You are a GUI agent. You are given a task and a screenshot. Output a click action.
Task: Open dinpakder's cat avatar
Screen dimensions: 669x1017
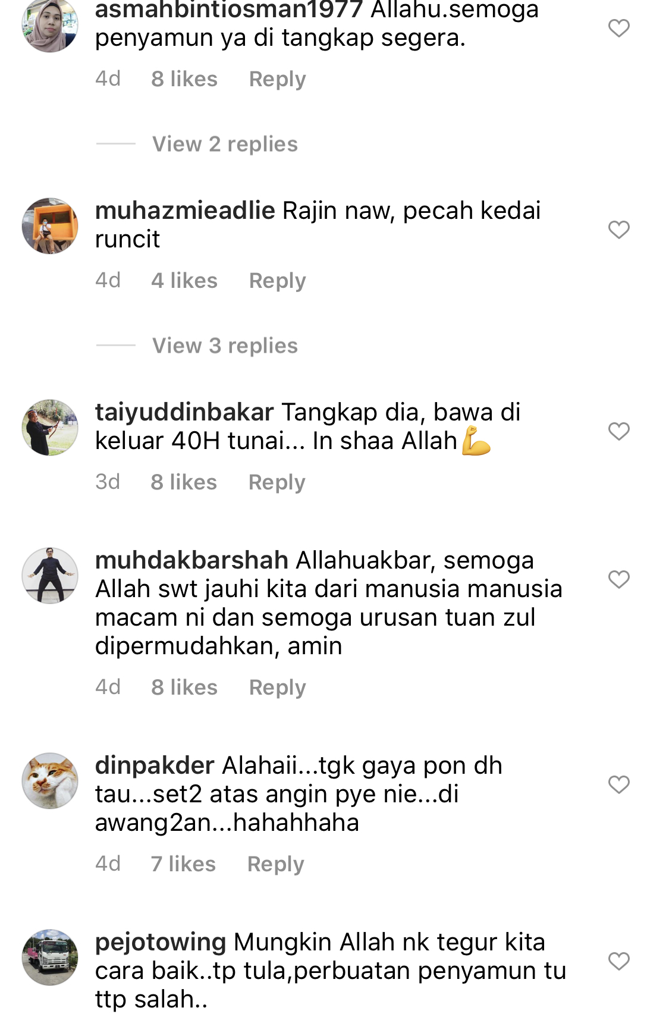(50, 781)
